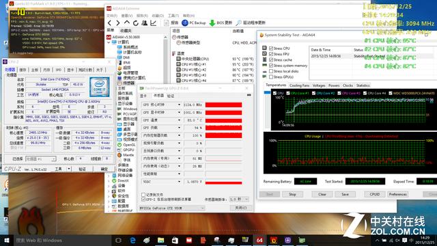Uncheck Stress FPU option
This screenshot has height=246, width=437.
tap(271, 54)
